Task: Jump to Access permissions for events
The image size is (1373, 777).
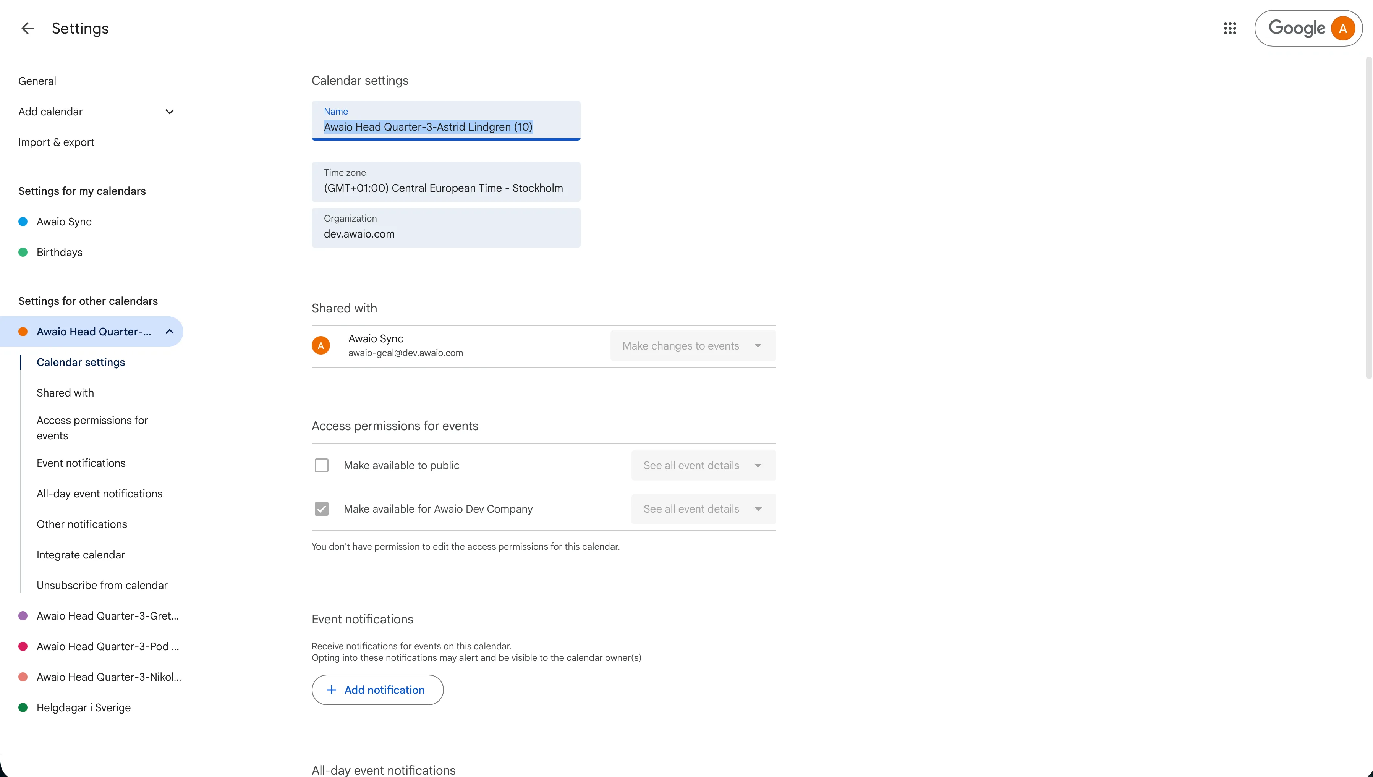Action: point(92,428)
